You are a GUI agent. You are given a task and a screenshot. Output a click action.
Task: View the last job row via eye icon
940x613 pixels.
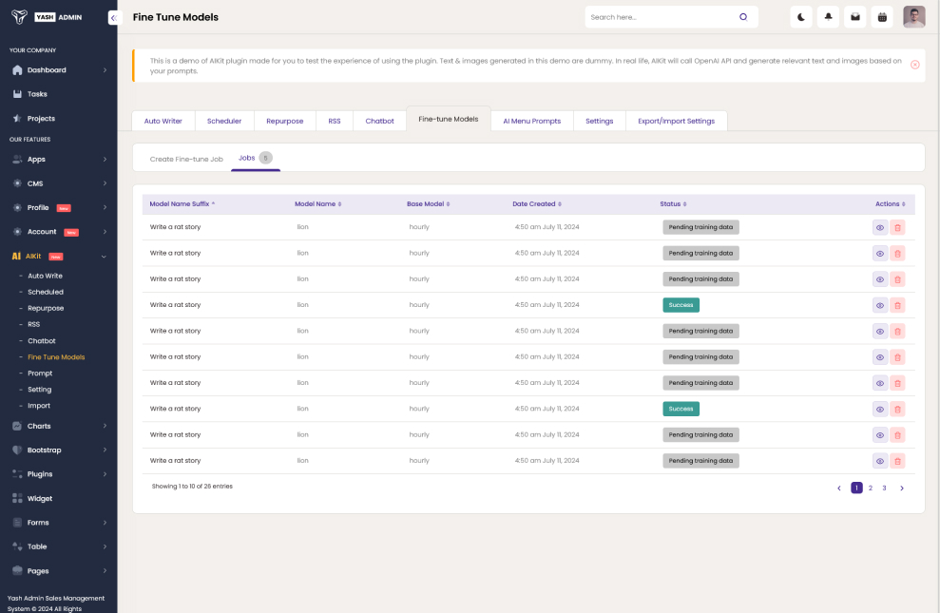(x=880, y=461)
